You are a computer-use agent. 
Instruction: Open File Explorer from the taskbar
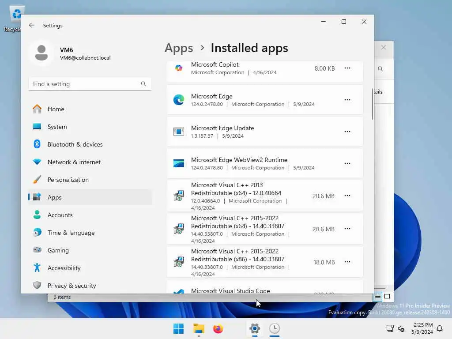coord(199,328)
